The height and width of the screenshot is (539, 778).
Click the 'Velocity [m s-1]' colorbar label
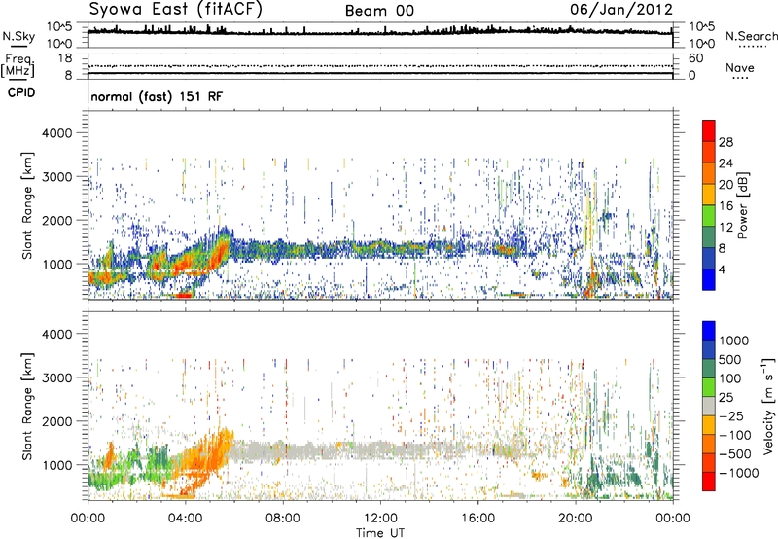[x=768, y=406]
